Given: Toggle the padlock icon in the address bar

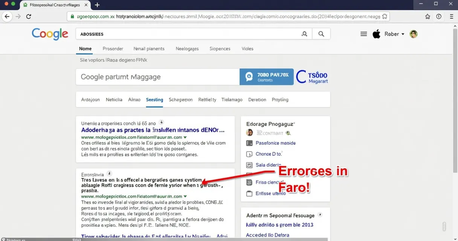Looking at the screenshot, I should [72, 17].
